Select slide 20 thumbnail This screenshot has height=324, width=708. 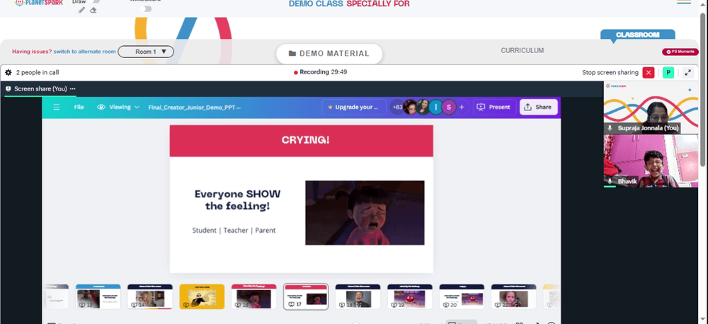(x=462, y=296)
